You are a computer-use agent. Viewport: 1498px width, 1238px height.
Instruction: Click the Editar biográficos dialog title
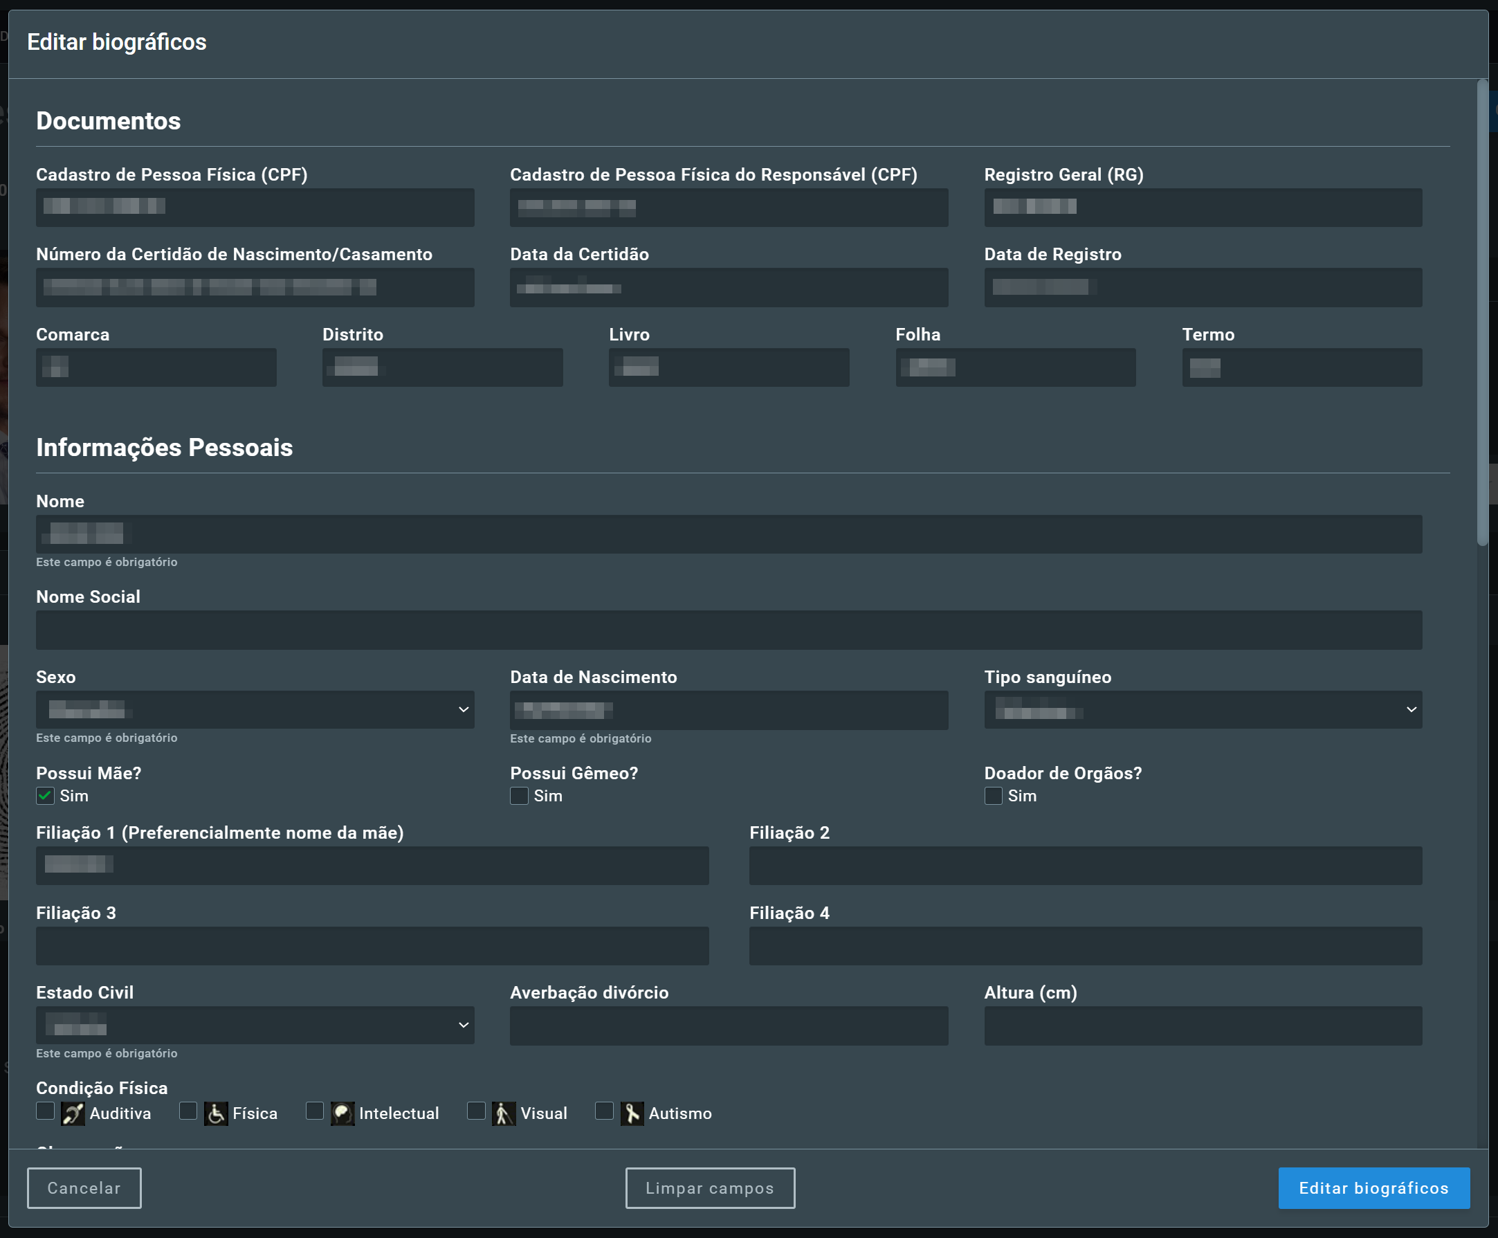click(117, 42)
